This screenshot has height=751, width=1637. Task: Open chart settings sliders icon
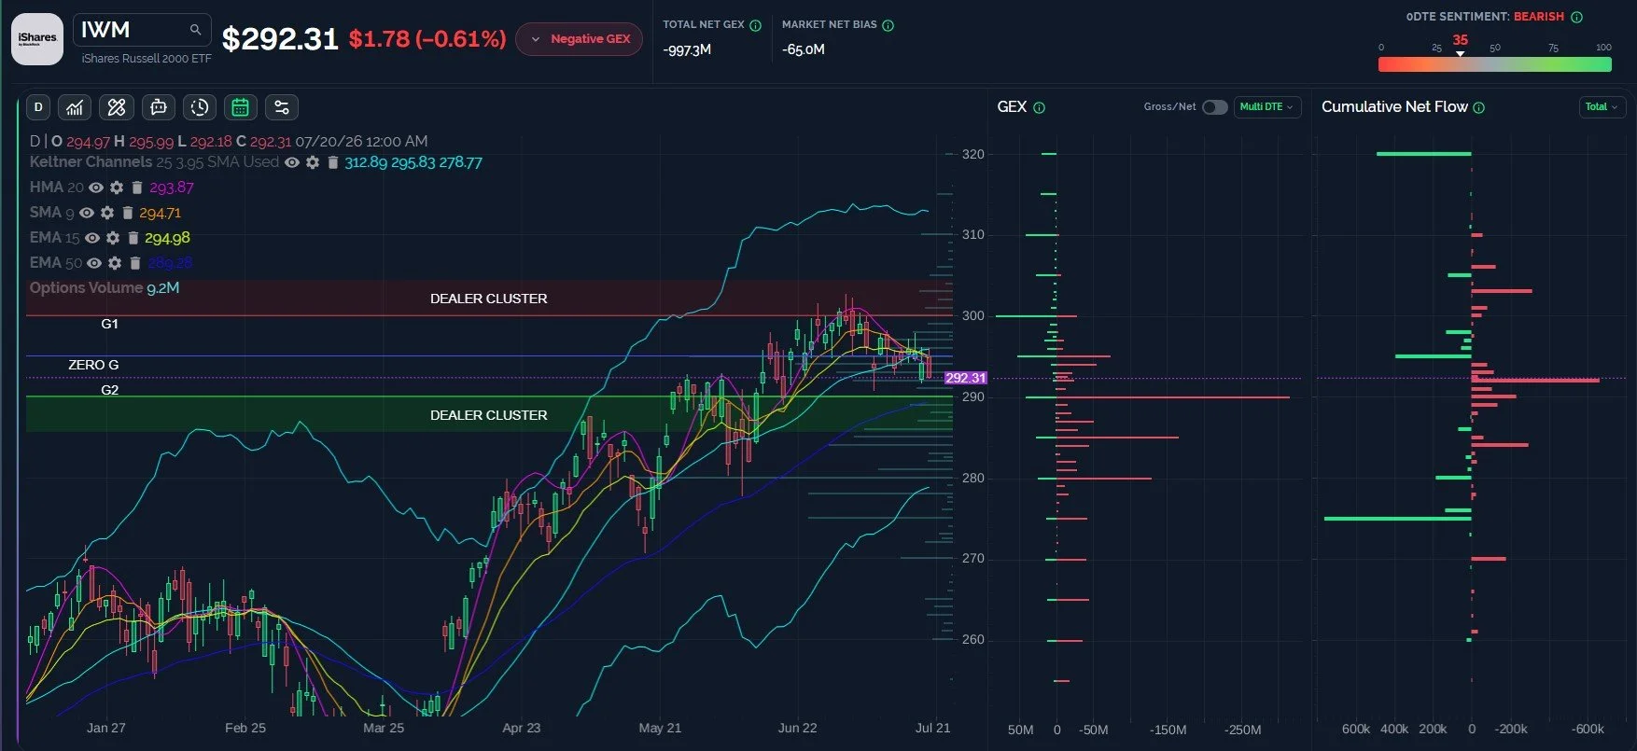(282, 107)
